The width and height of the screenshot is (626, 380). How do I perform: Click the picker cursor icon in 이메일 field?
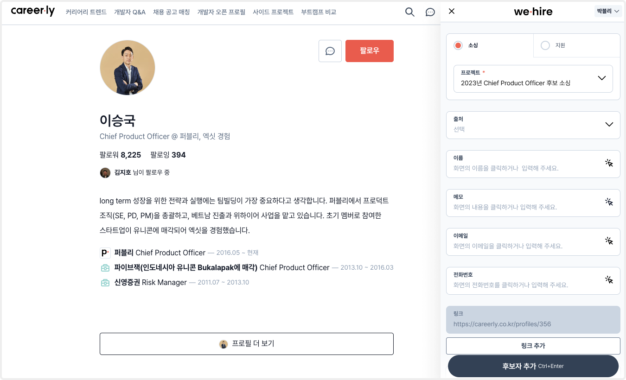click(609, 241)
